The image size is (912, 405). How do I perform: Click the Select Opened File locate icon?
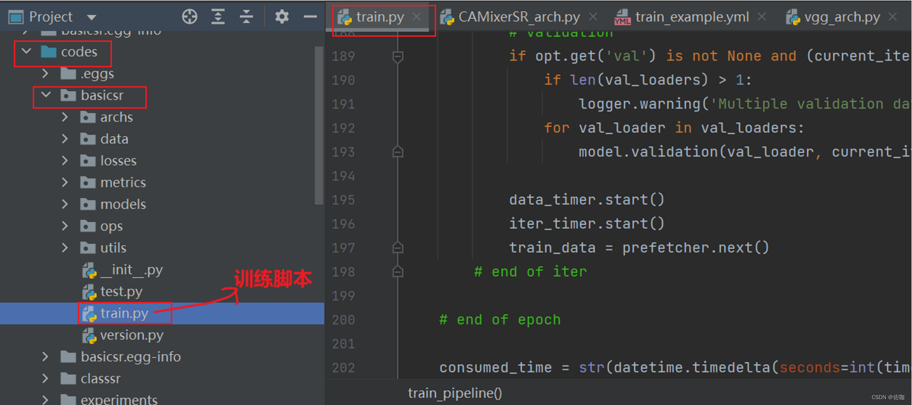coord(189,16)
